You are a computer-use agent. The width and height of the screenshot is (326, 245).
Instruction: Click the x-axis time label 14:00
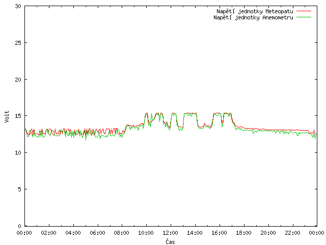[195, 233]
